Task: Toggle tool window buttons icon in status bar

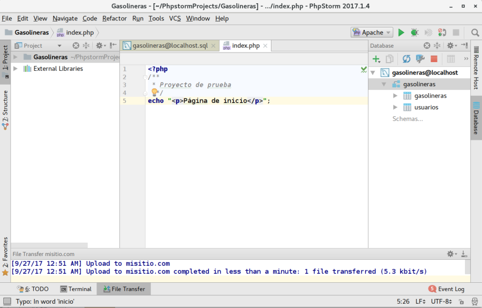Action: 7,301
